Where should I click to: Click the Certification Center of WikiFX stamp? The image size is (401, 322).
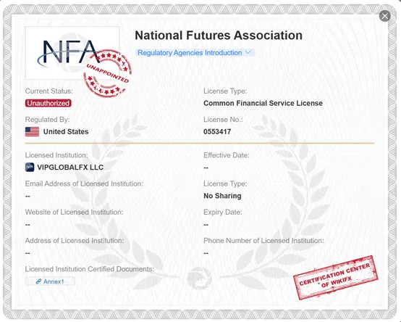(336, 278)
